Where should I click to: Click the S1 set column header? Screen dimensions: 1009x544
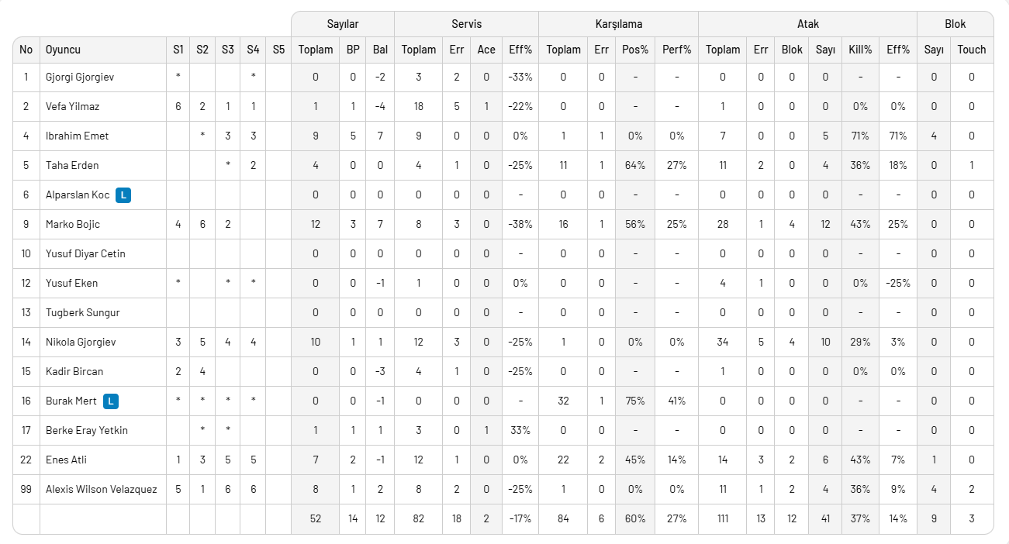pyautogui.click(x=178, y=50)
